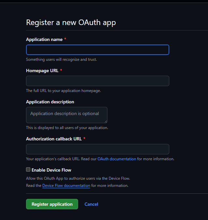208x220 pixels.
Task: Cancel the OAuth app registration
Action: point(91,204)
